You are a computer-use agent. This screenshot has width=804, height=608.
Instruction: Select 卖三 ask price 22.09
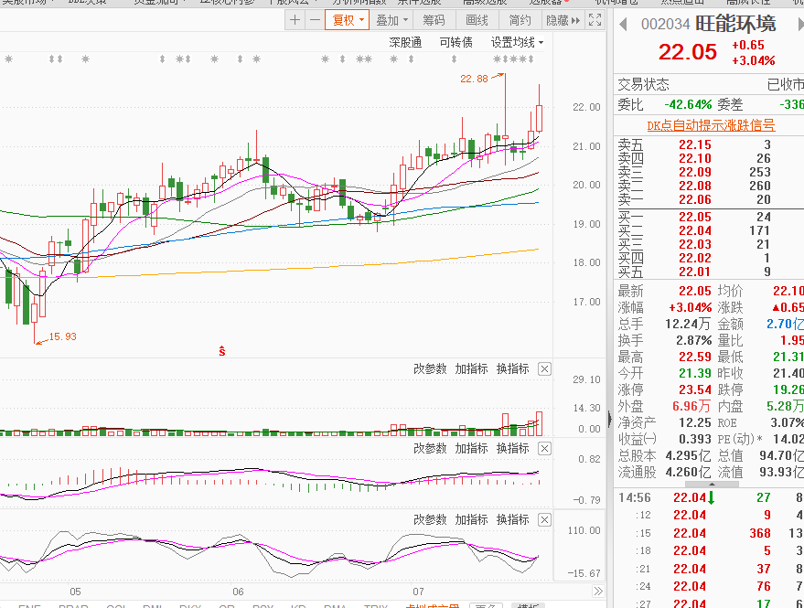[x=695, y=172]
